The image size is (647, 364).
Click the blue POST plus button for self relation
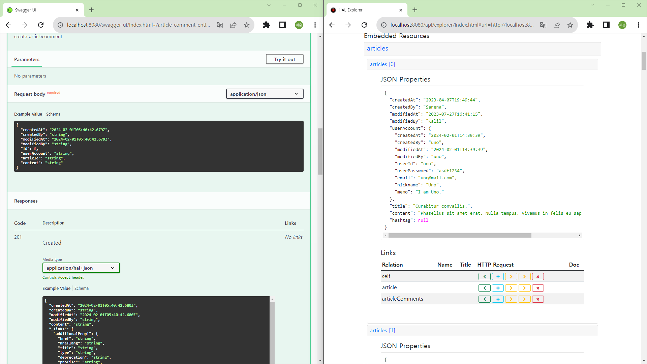pos(498,277)
